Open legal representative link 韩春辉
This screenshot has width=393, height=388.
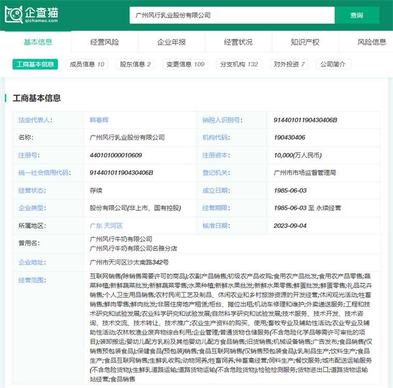[99, 120]
